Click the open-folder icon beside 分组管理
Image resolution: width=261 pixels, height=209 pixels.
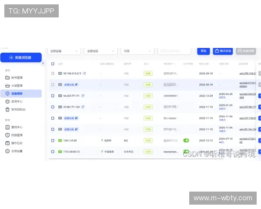pyautogui.click(x=7, y=85)
